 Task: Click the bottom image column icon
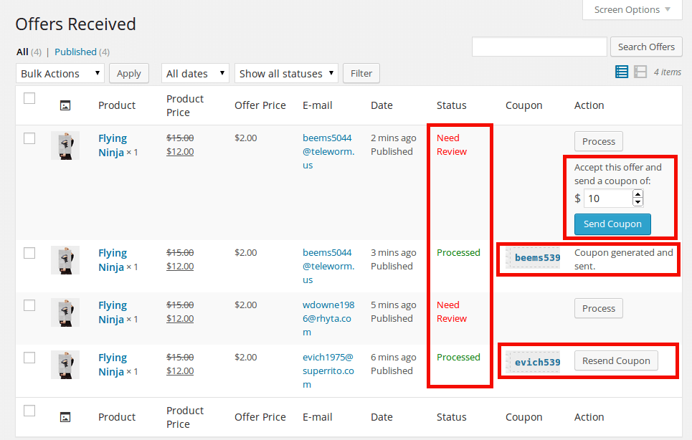[65, 416]
